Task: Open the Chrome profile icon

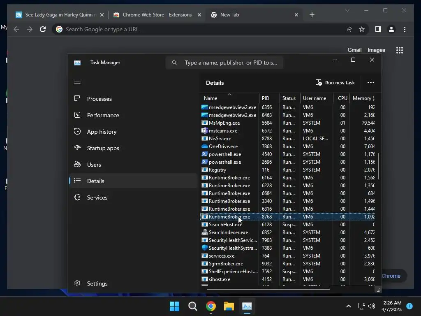Action: coord(391,29)
